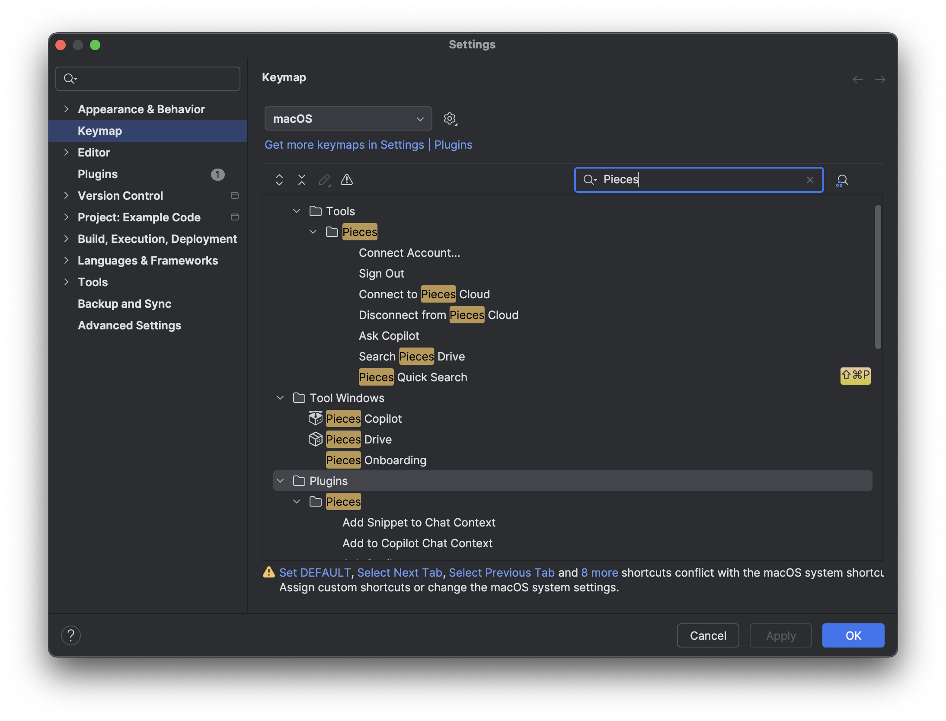This screenshot has width=946, height=721.
Task: Open the macOS keymap dropdown
Action: pyautogui.click(x=348, y=118)
